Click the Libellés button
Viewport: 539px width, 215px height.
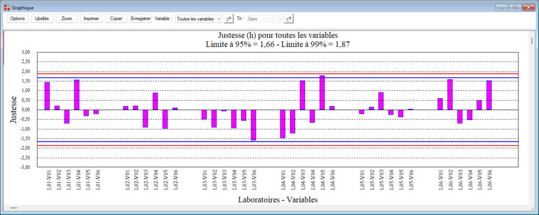[41, 18]
